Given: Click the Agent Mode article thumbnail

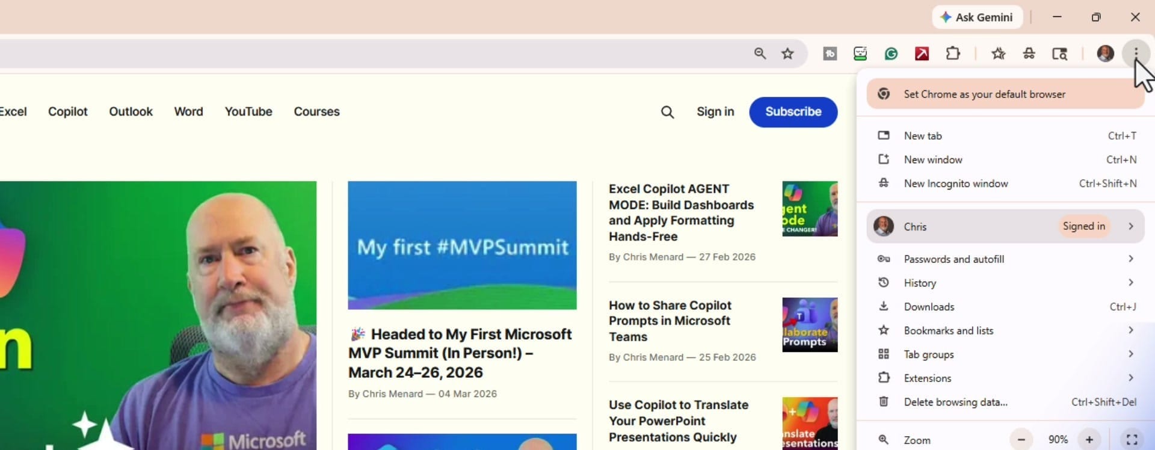Looking at the screenshot, I should [x=810, y=209].
